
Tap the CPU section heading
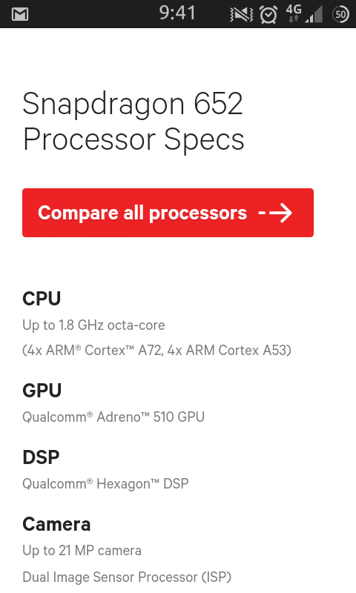pos(42,299)
